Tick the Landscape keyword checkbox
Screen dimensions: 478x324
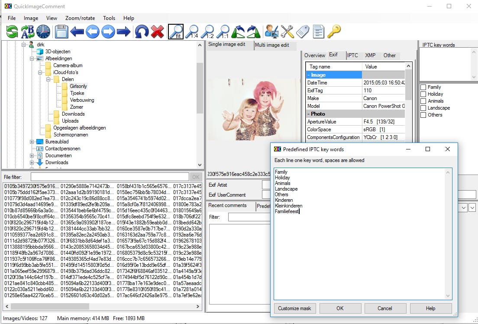[423, 108]
